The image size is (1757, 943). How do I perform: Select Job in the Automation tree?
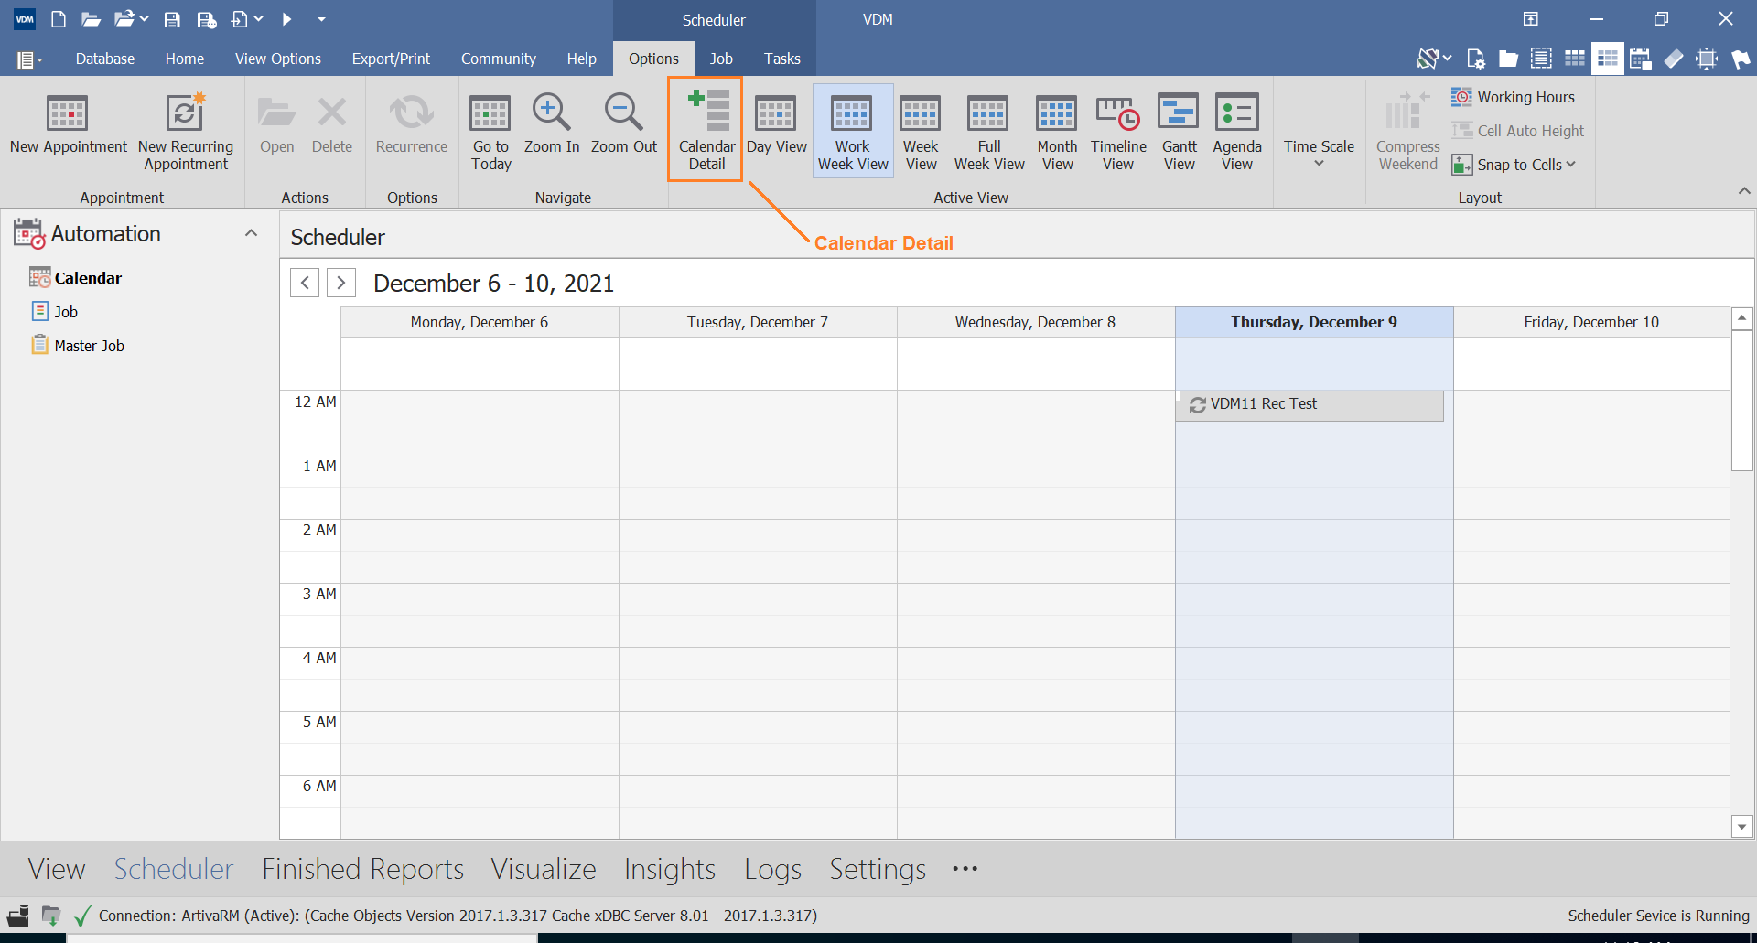pyautogui.click(x=66, y=312)
